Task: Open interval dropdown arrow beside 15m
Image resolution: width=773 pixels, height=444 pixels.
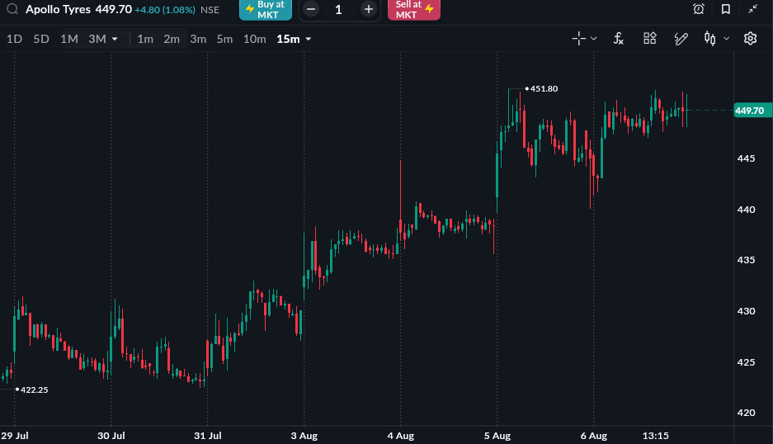Action: click(x=309, y=39)
